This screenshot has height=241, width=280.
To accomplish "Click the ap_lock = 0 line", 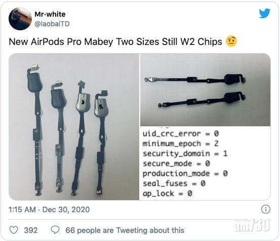I will click(167, 194).
